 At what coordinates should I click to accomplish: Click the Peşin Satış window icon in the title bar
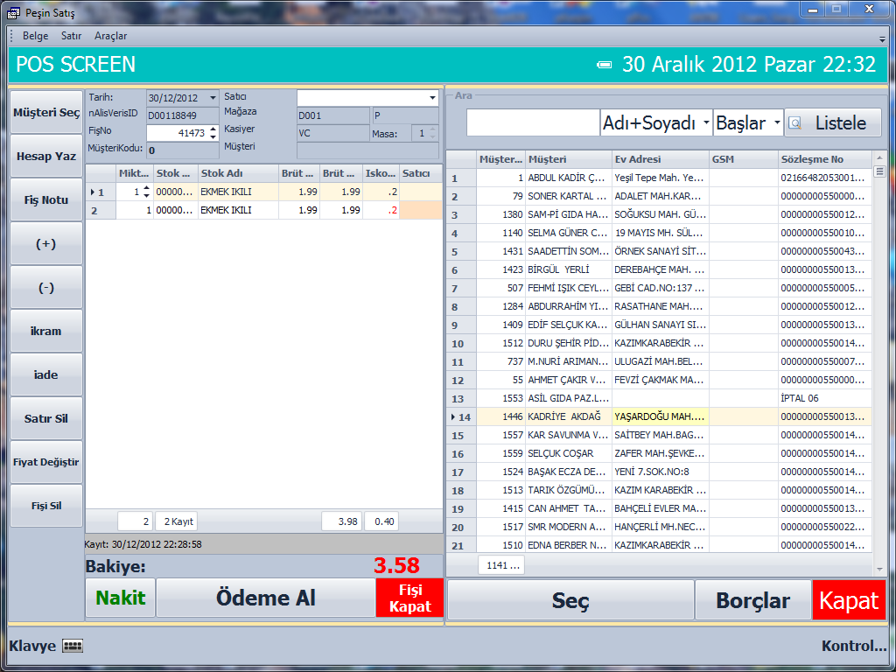click(x=13, y=13)
